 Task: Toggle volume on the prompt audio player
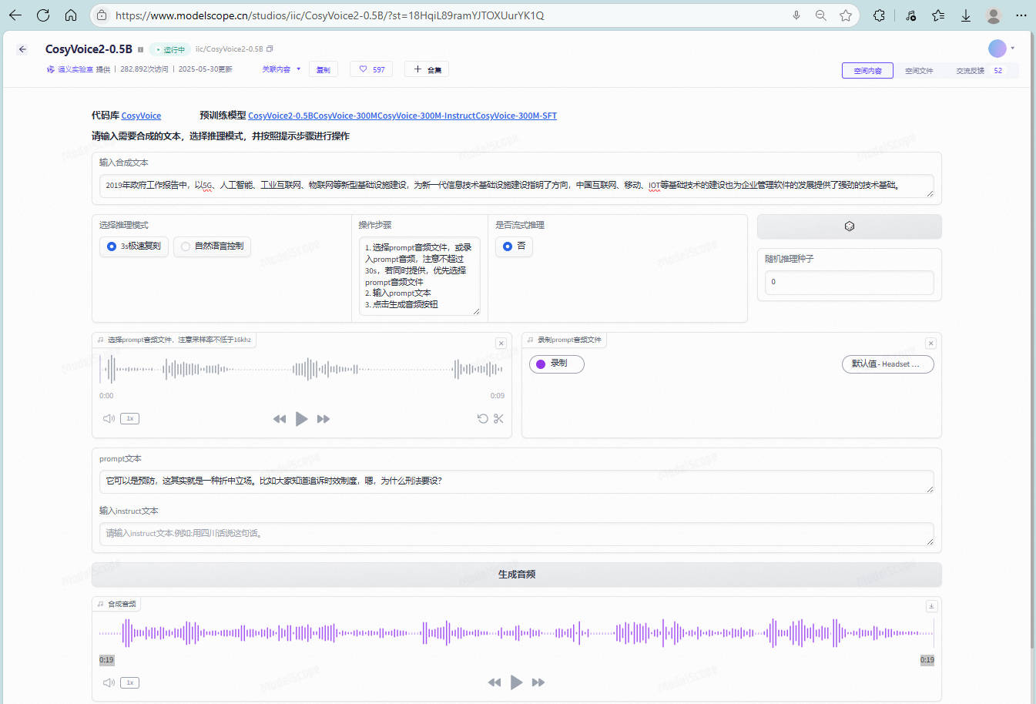click(x=109, y=419)
